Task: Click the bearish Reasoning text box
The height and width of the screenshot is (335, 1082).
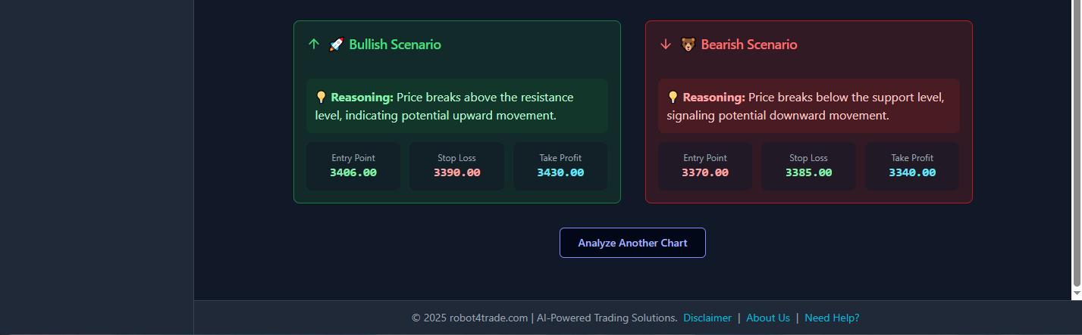Action: (808, 107)
